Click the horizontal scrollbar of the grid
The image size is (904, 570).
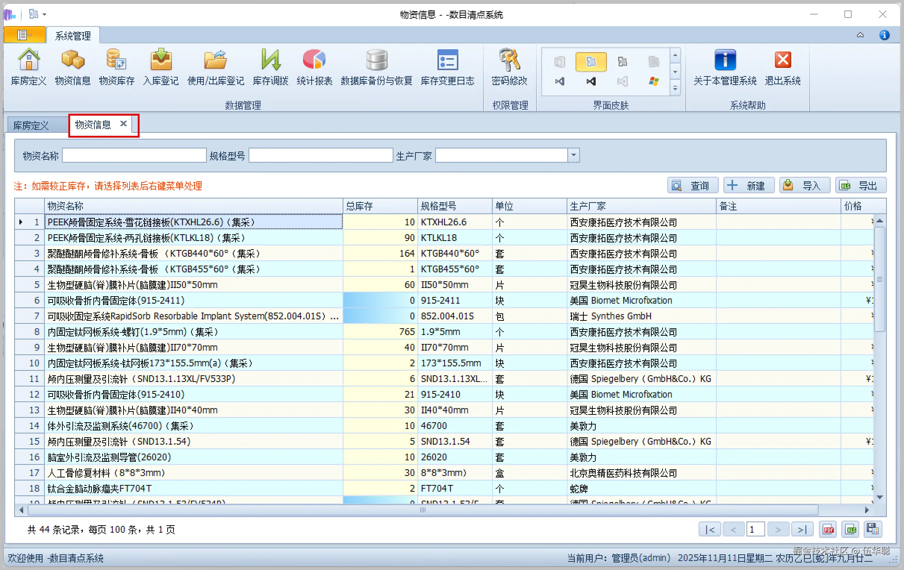pyautogui.click(x=423, y=510)
